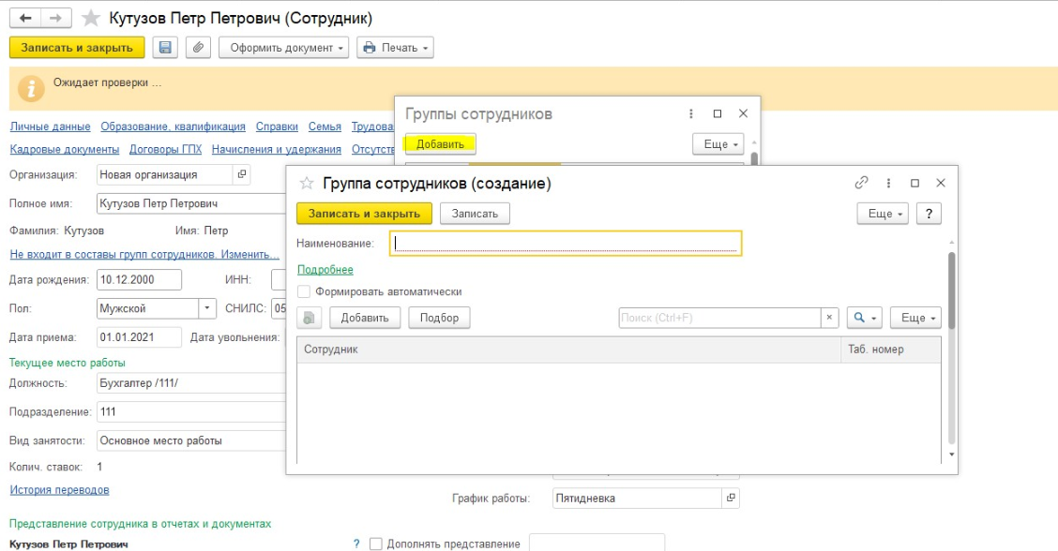Expand 'Оформить документ' dropdown
Screen dimensions: 1058x551
tap(283, 48)
